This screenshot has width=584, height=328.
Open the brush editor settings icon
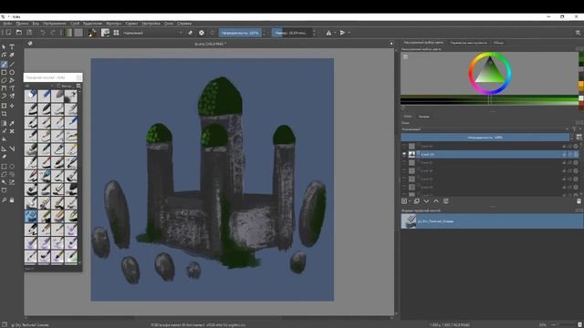tap(106, 33)
